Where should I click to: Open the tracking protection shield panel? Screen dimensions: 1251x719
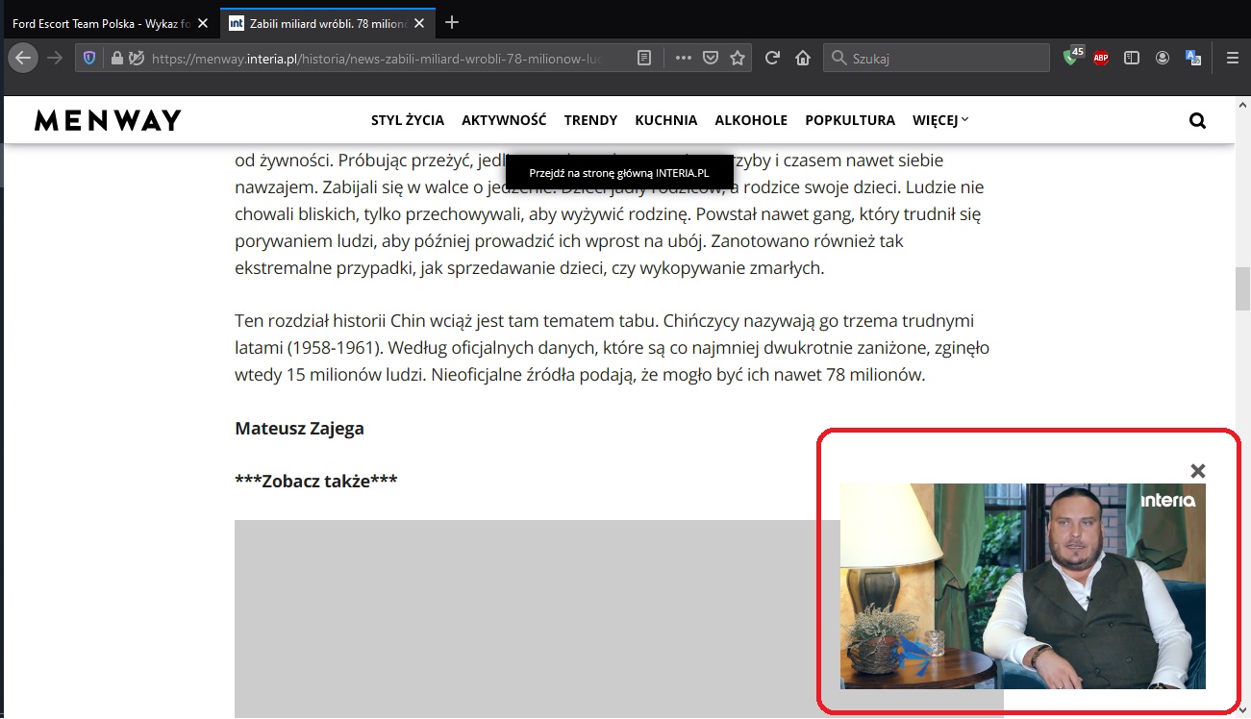pyautogui.click(x=89, y=58)
